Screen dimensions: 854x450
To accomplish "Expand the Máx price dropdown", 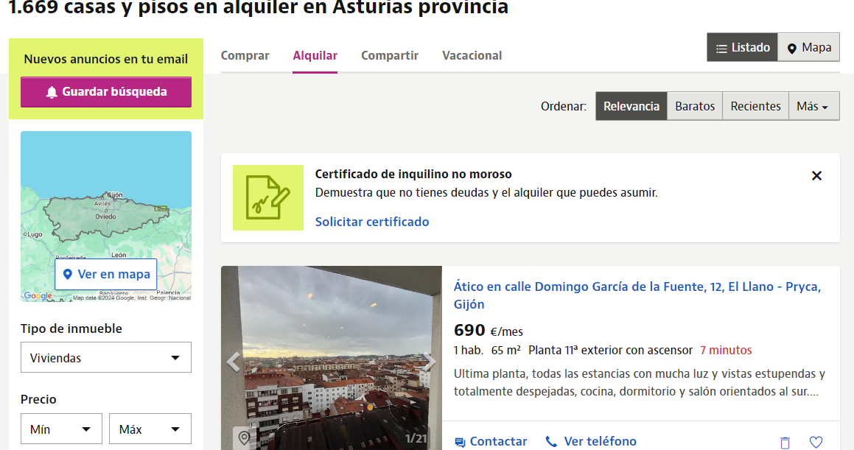I will point(150,429).
